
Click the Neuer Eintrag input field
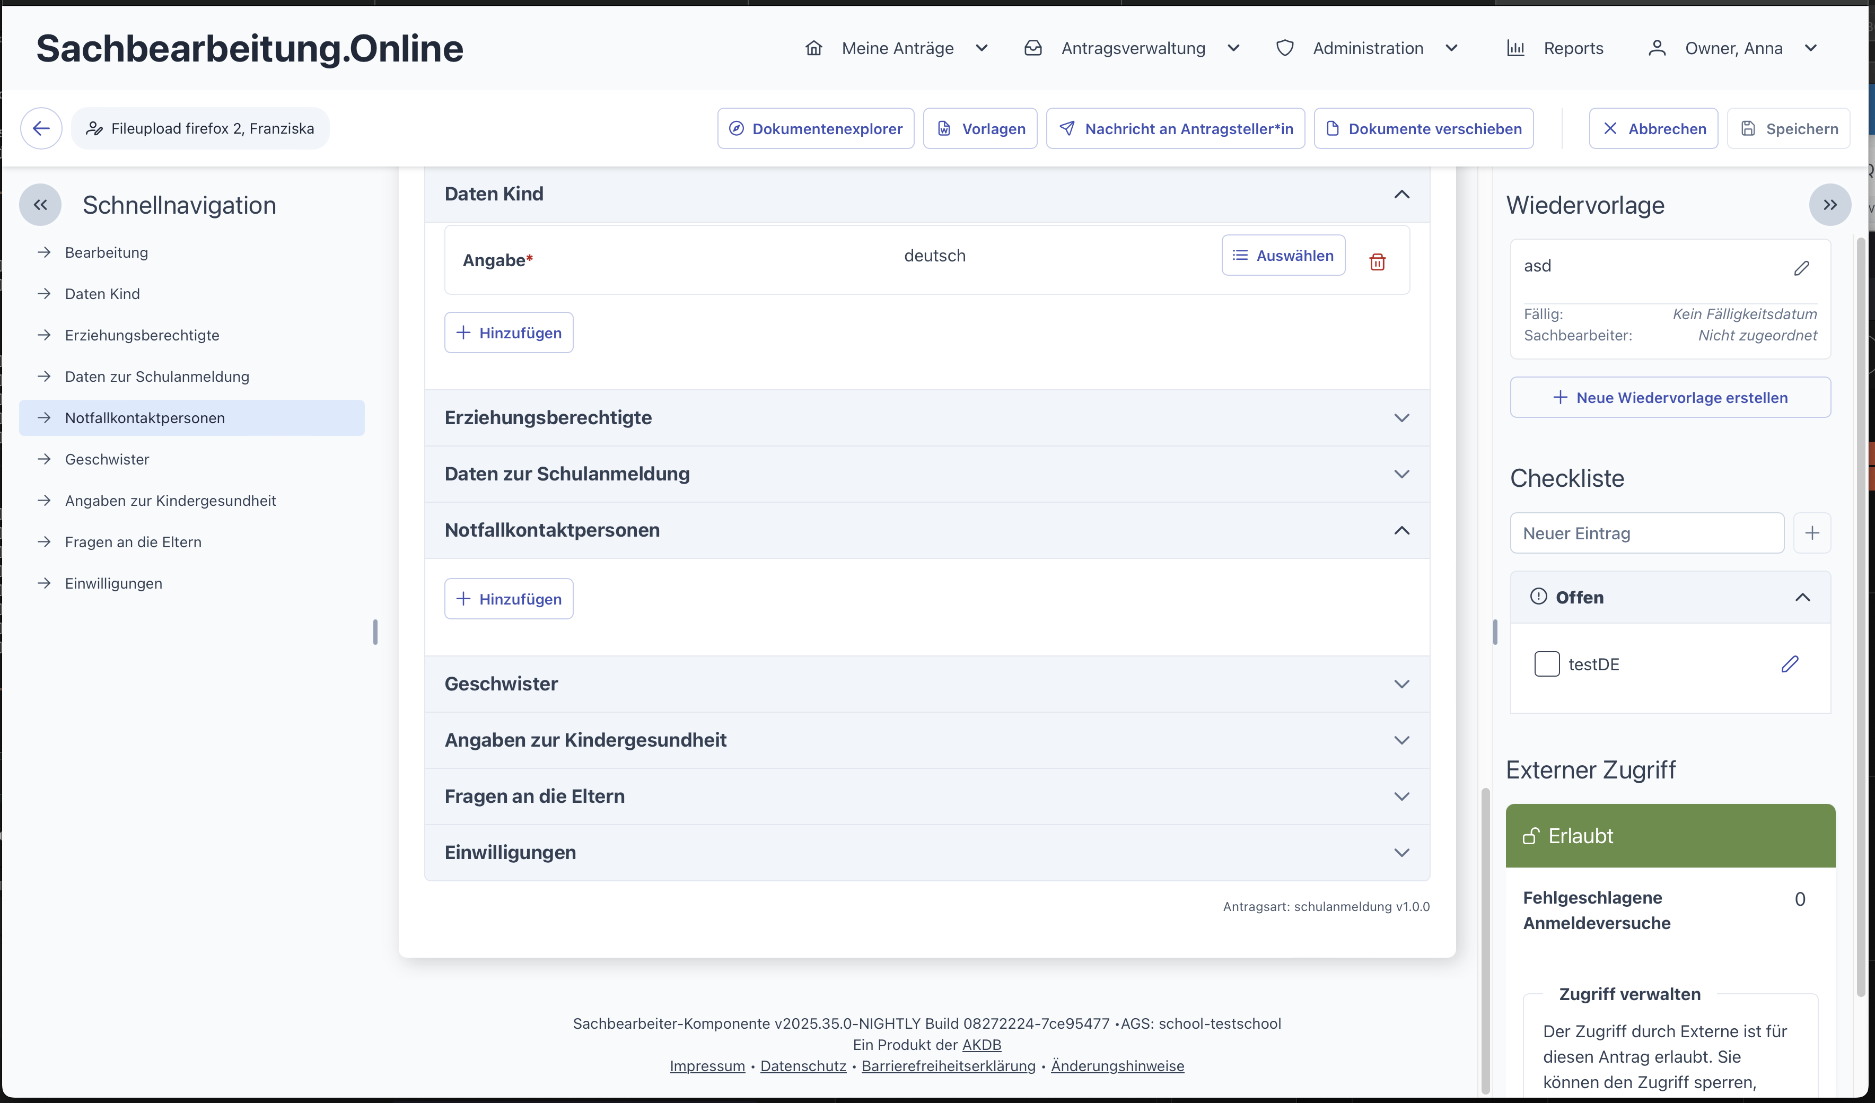pyautogui.click(x=1646, y=533)
